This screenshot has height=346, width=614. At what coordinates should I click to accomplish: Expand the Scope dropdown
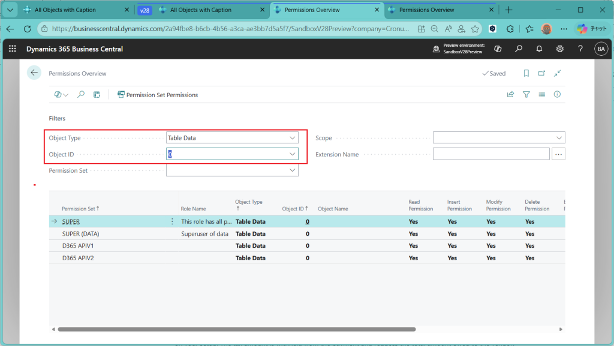tap(559, 138)
